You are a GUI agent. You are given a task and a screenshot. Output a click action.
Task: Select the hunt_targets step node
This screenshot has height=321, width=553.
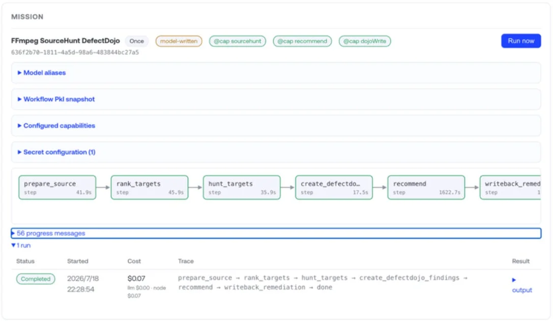242,187
